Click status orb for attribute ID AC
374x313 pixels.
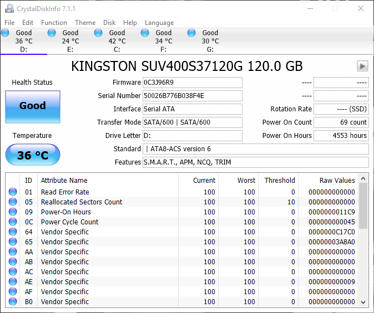click(13, 272)
